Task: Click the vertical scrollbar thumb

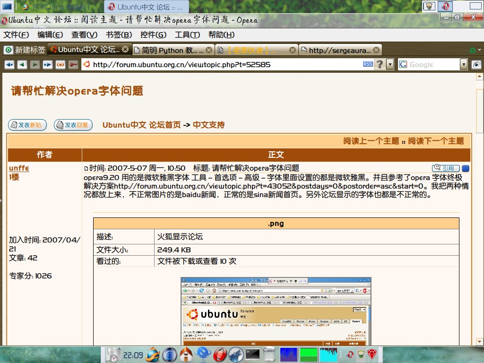Action: 479,111
